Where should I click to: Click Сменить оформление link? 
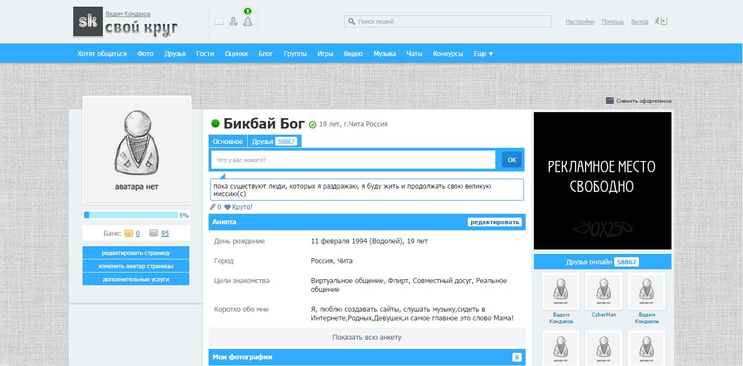click(x=644, y=101)
